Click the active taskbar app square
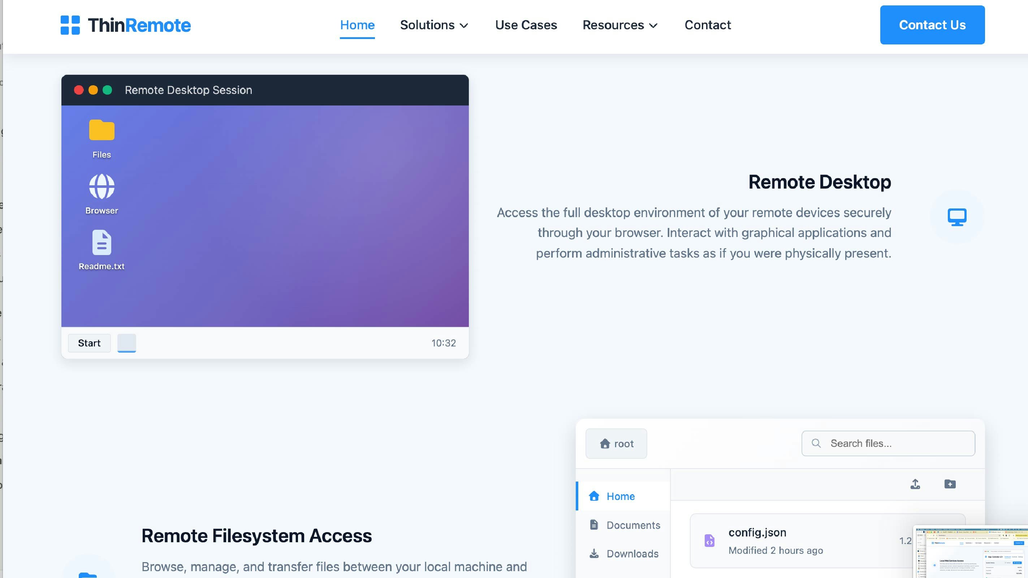Screen dimensions: 1028x578 click(126, 343)
